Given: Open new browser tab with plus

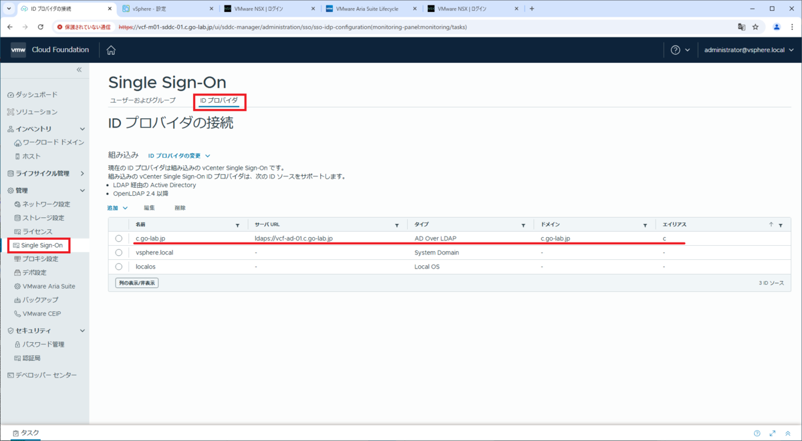Looking at the screenshot, I should coord(532,9).
